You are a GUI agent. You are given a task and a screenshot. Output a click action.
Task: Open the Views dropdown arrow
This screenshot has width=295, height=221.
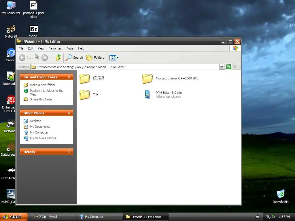(118, 58)
